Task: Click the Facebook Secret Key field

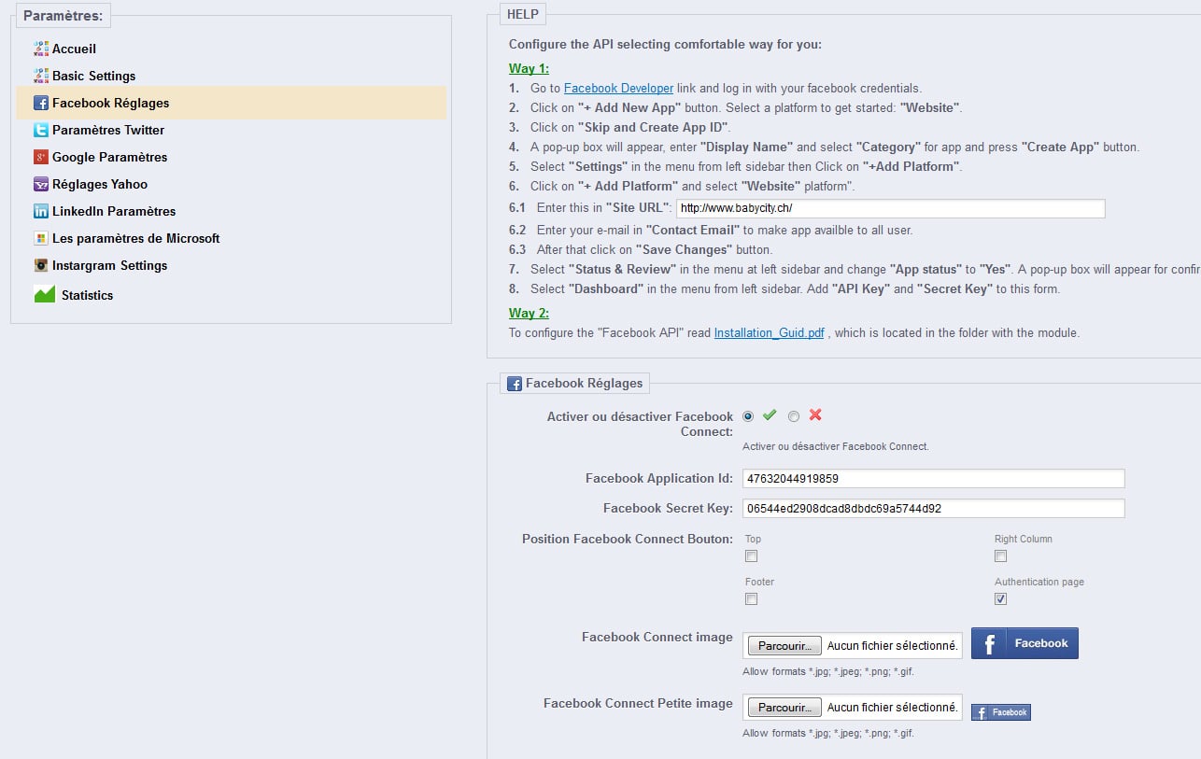Action: [934, 509]
